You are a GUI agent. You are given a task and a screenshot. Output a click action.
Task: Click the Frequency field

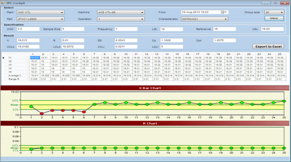pyautogui.click(x=126, y=29)
